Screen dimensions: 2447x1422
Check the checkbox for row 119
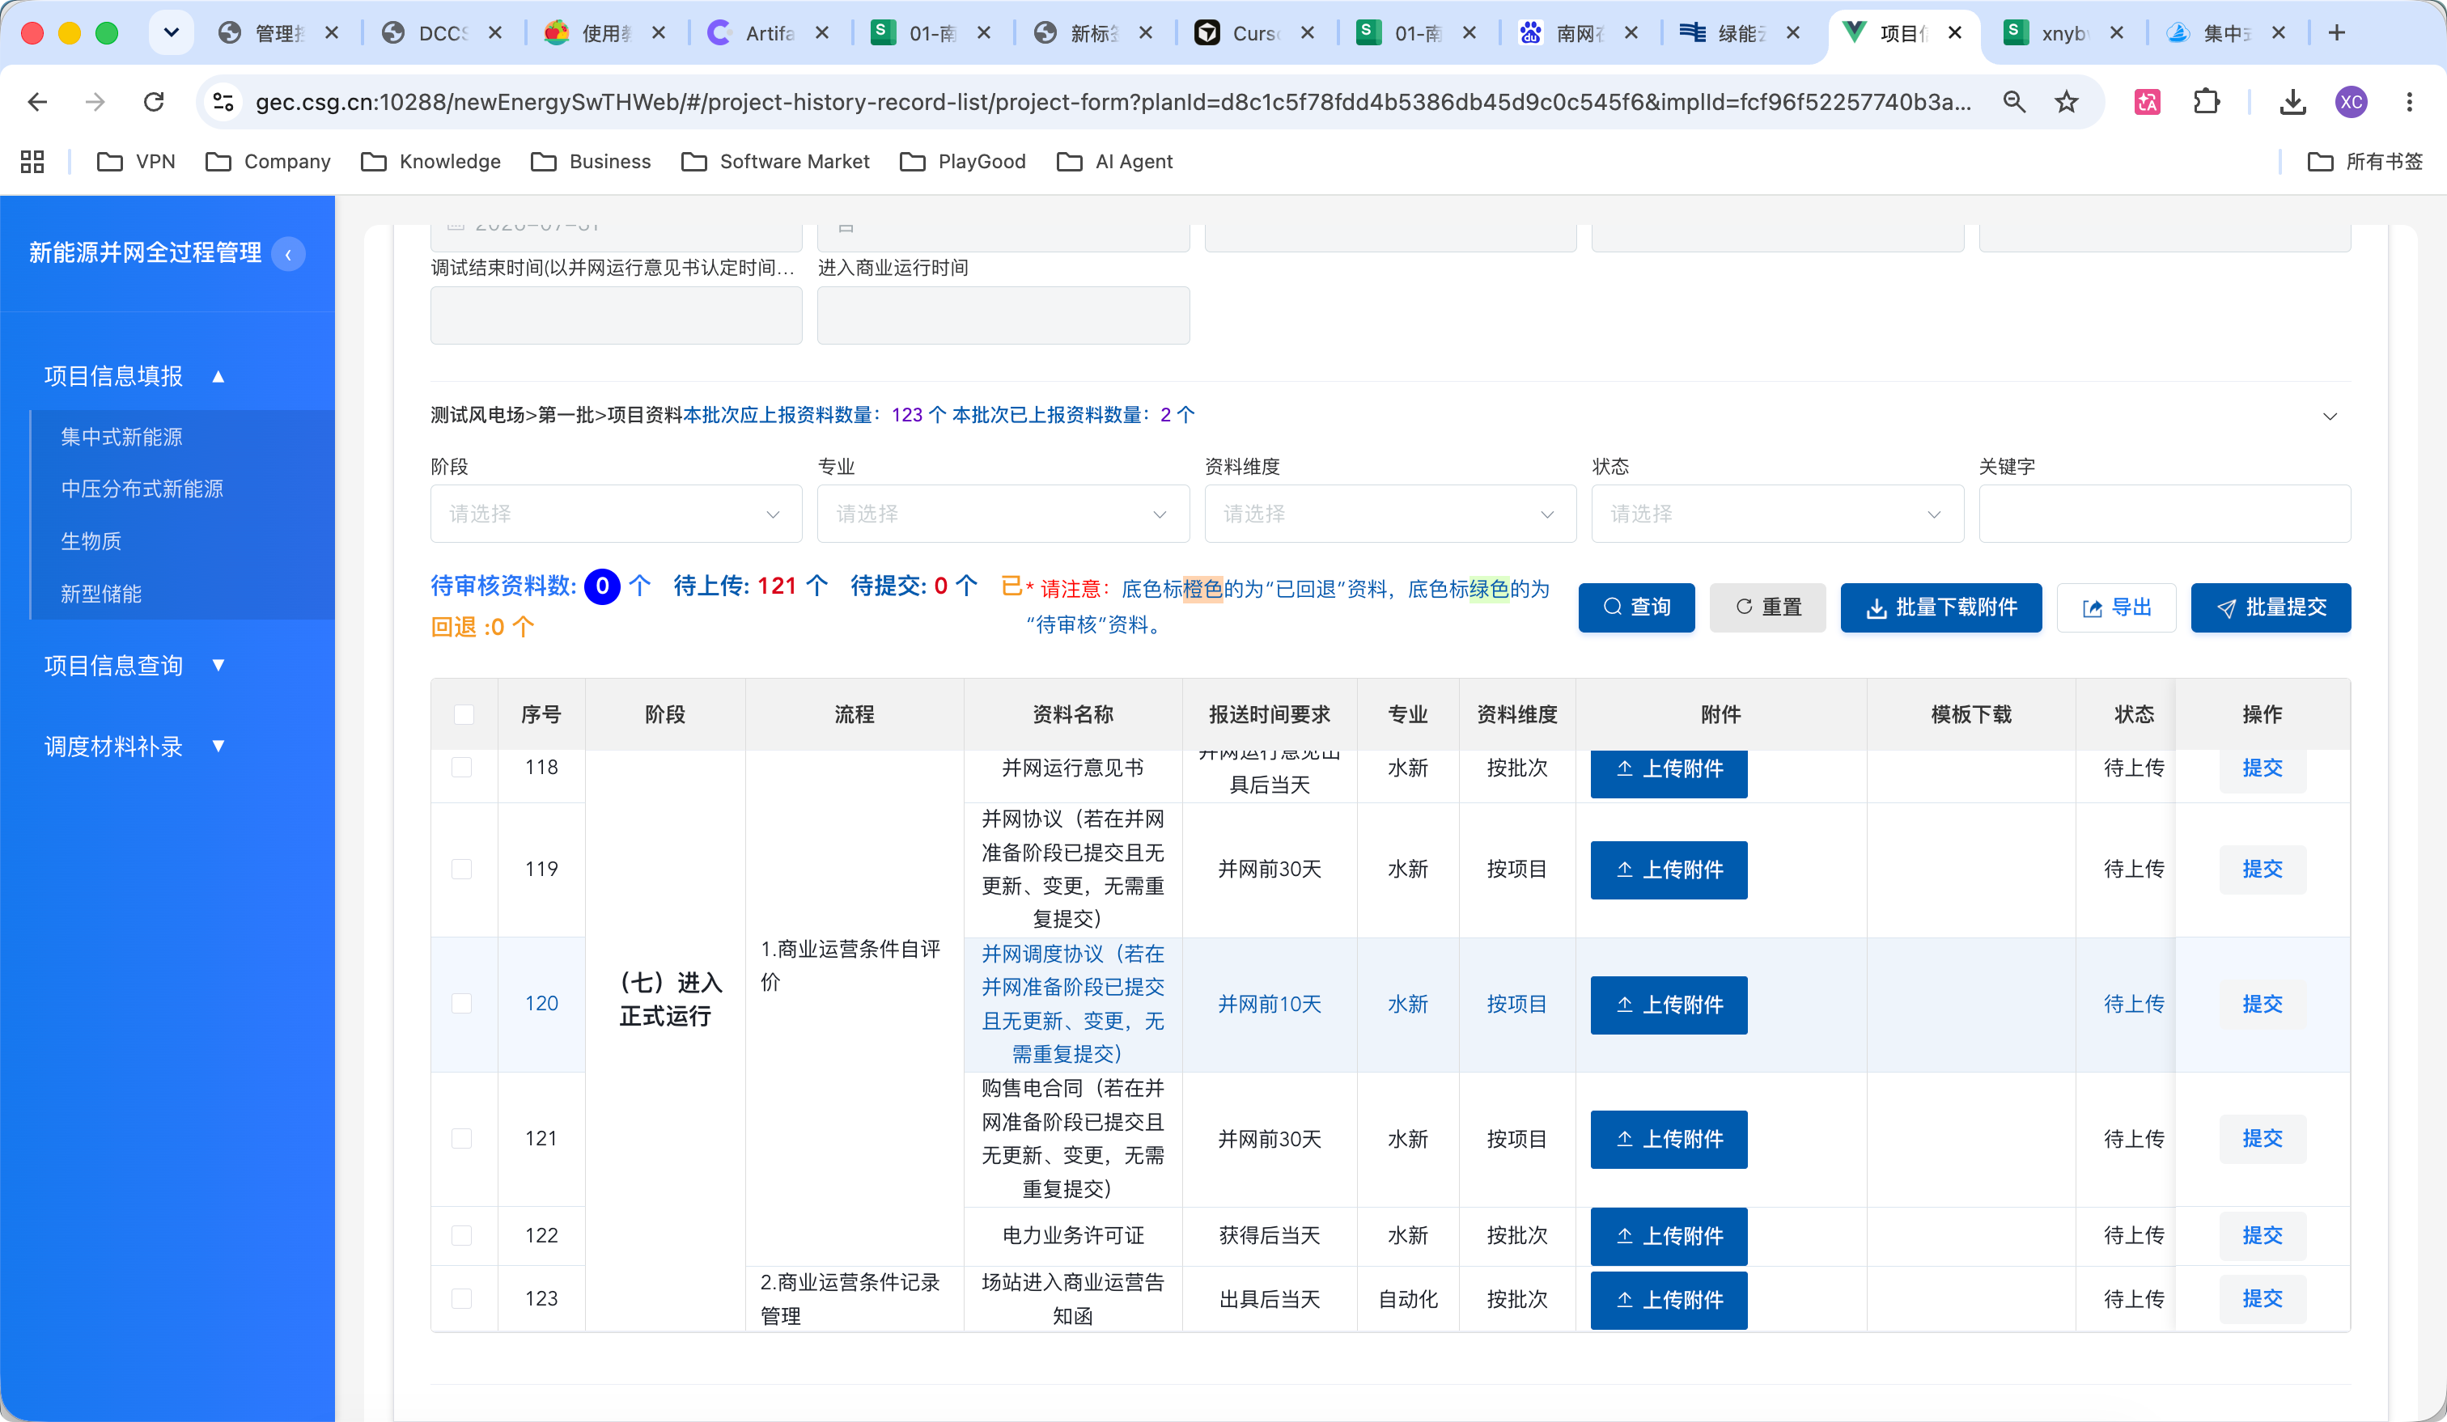462,869
